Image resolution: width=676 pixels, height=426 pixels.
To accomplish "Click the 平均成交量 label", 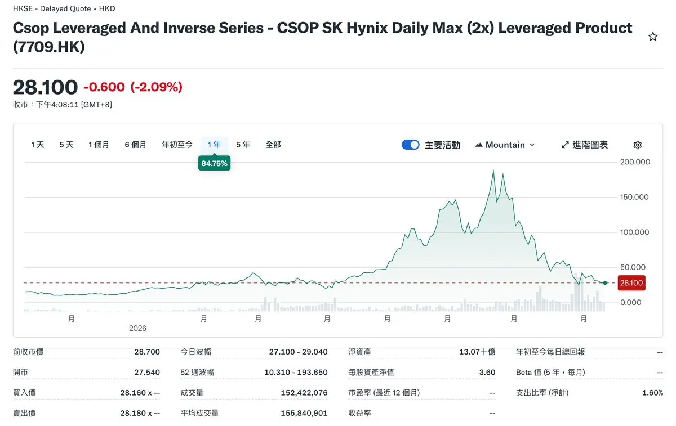I will tap(200, 413).
